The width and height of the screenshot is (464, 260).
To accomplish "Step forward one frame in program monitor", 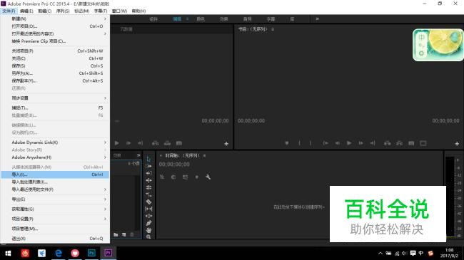I will (x=360, y=143).
